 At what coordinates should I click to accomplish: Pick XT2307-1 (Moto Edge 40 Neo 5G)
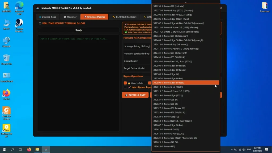(x=186, y=23)
